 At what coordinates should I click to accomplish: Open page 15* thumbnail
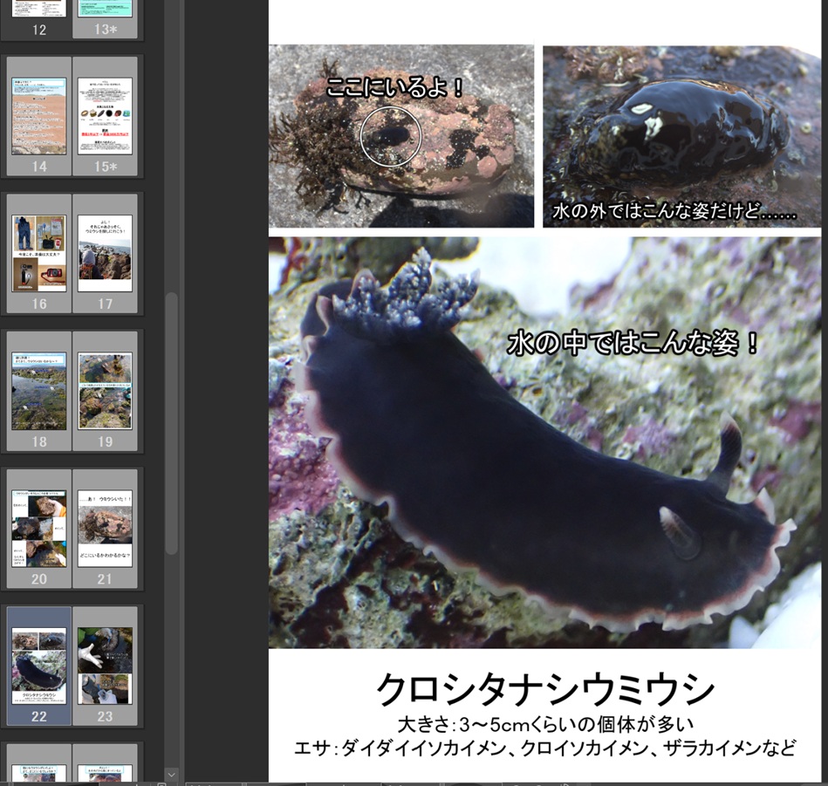pyautogui.click(x=105, y=116)
